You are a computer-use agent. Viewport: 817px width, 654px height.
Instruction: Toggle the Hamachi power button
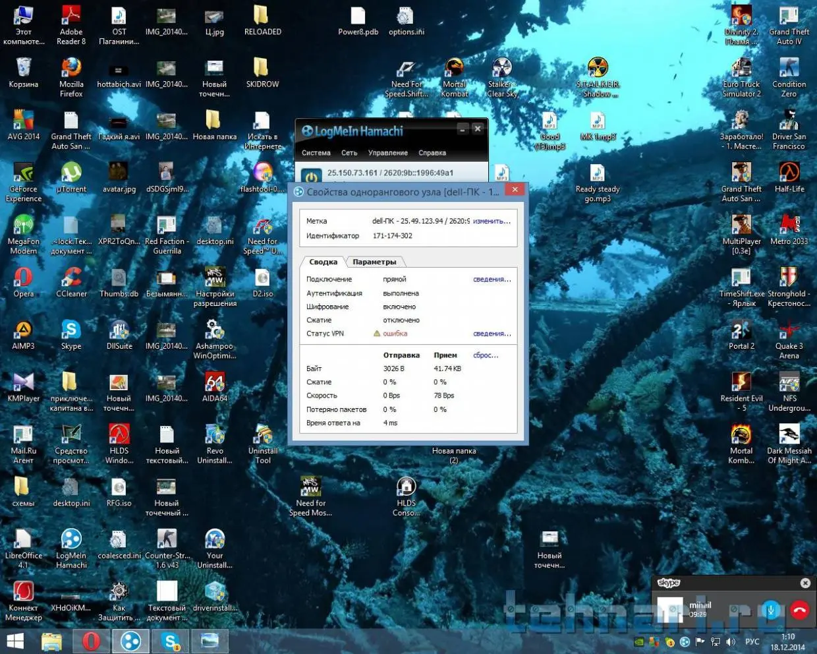pos(311,176)
